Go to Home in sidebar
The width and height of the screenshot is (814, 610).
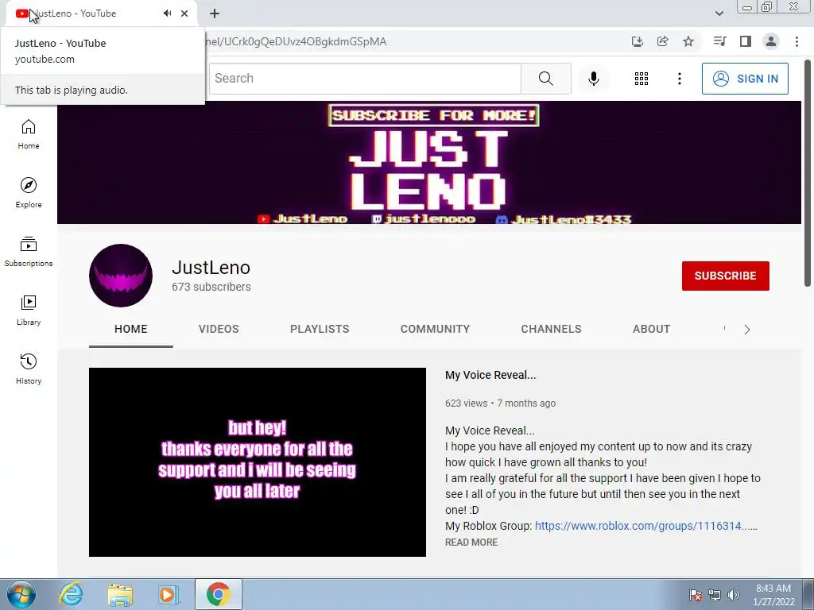29,133
